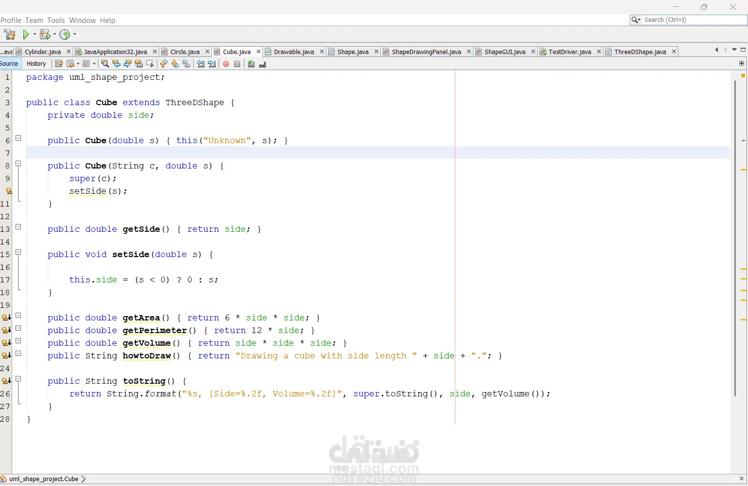Run the project with the green play icon
Image resolution: width=748 pixels, height=486 pixels.
click(x=26, y=34)
